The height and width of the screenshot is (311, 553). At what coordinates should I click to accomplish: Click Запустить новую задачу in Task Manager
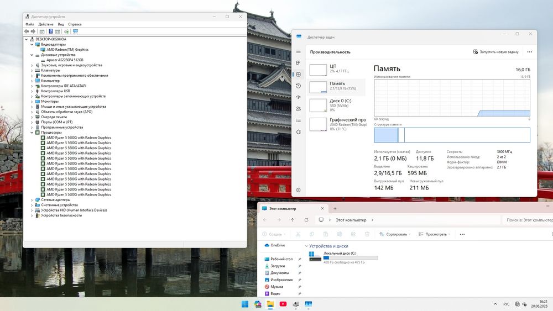click(496, 52)
